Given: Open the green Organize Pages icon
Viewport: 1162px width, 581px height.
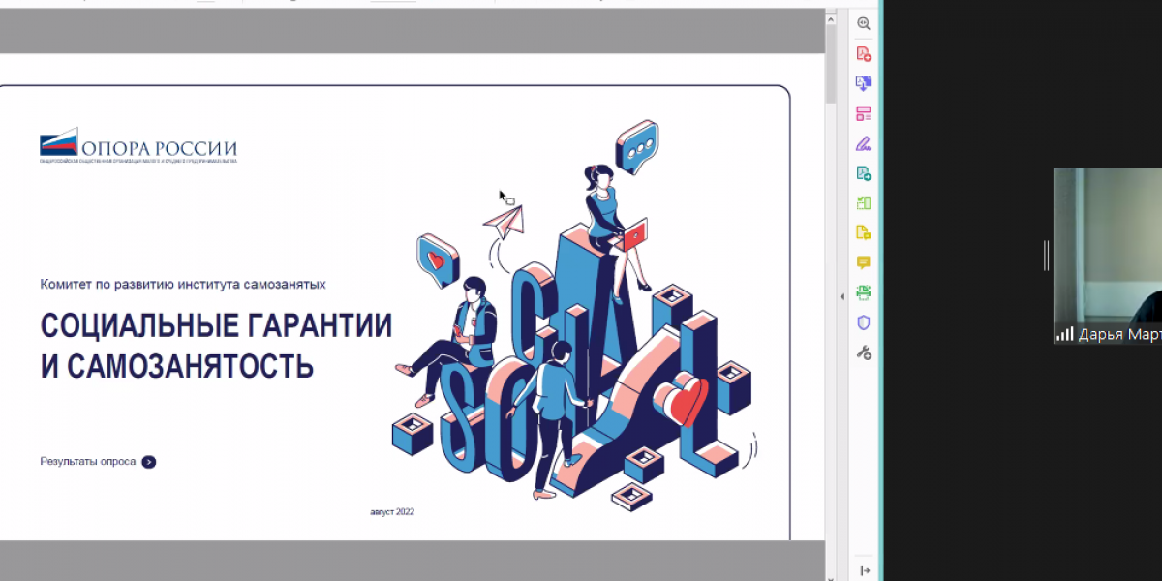Looking at the screenshot, I should [x=863, y=203].
